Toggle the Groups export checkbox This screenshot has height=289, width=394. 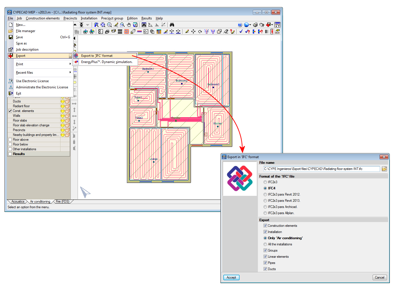(265, 250)
